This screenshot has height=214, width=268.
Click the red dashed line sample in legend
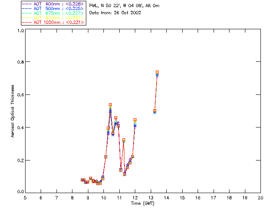pyautogui.click(x=27, y=22)
